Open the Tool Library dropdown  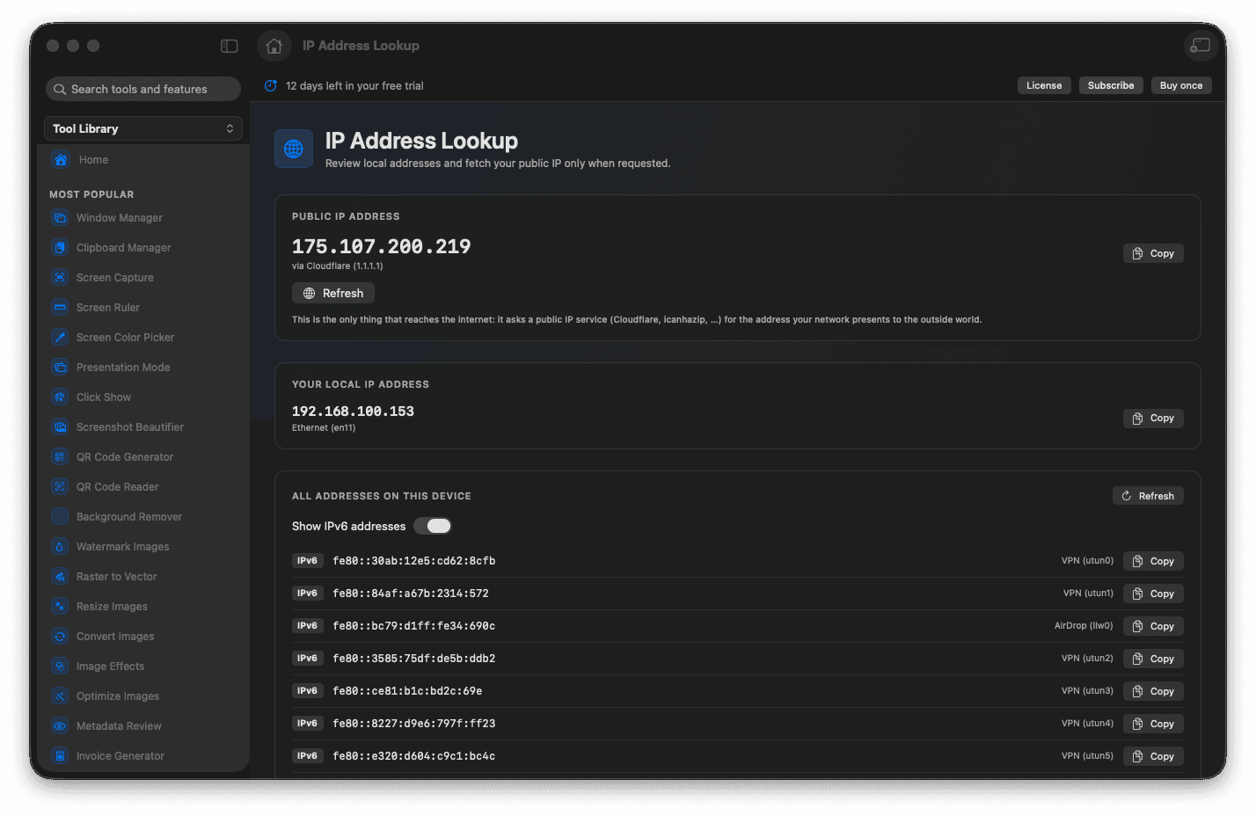click(143, 128)
